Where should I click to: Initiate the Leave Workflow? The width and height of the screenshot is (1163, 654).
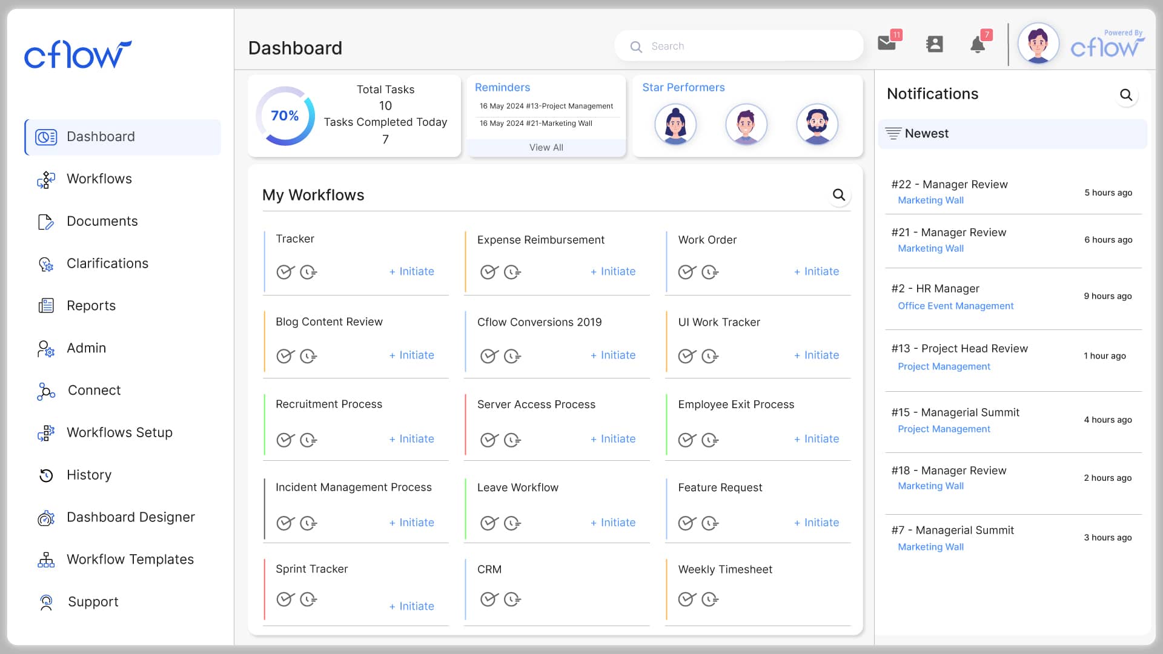point(614,522)
